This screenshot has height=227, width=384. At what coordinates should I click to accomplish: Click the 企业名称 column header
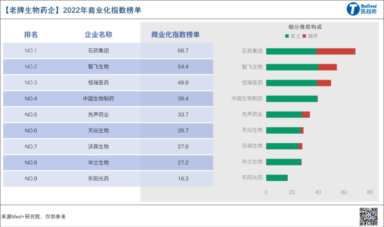coord(98,34)
